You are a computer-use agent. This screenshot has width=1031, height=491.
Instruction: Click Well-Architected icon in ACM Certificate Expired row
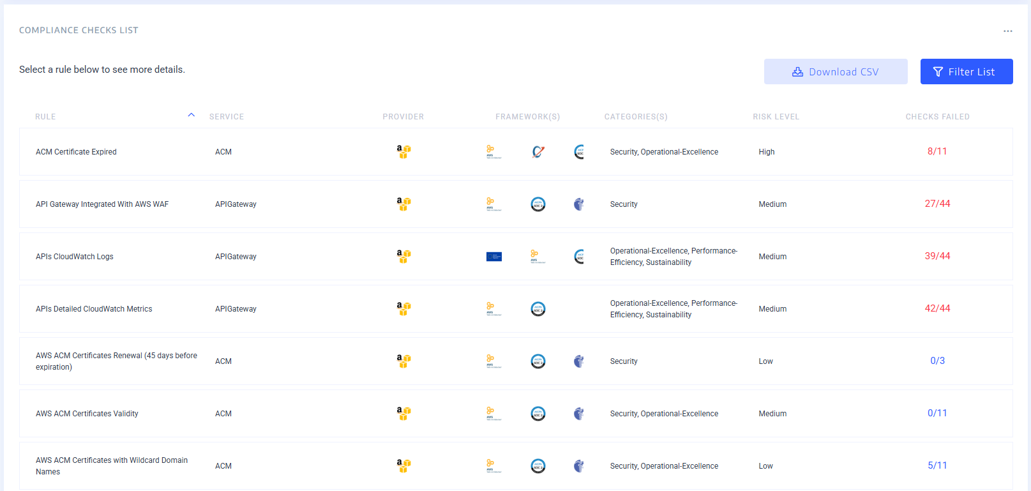pyautogui.click(x=493, y=152)
